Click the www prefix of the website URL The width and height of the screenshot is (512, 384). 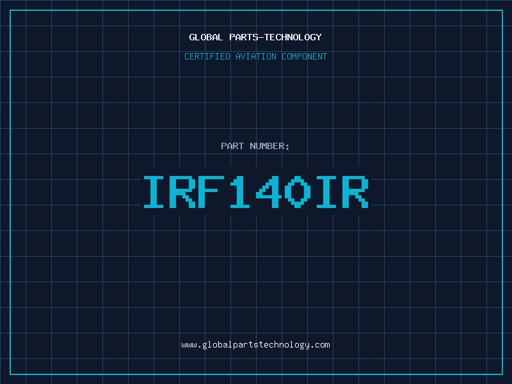pyautogui.click(x=189, y=344)
